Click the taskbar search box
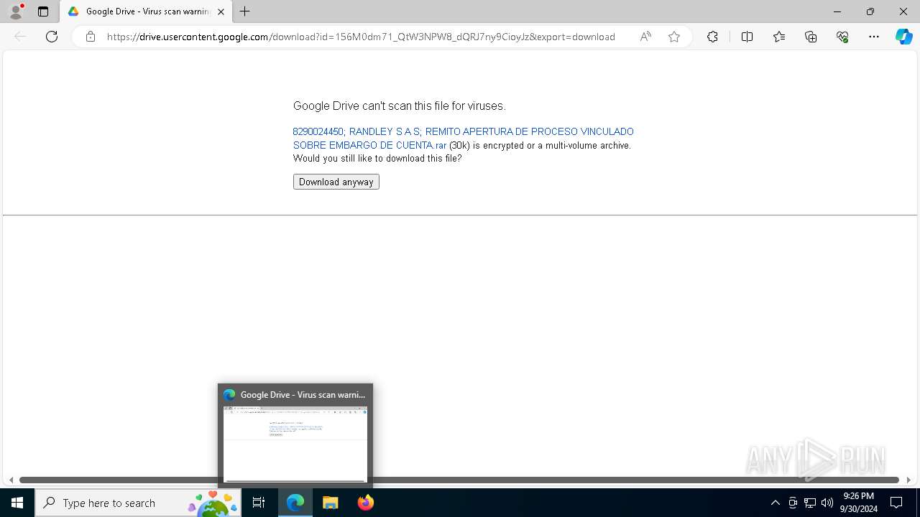The width and height of the screenshot is (920, 517). pos(138,503)
